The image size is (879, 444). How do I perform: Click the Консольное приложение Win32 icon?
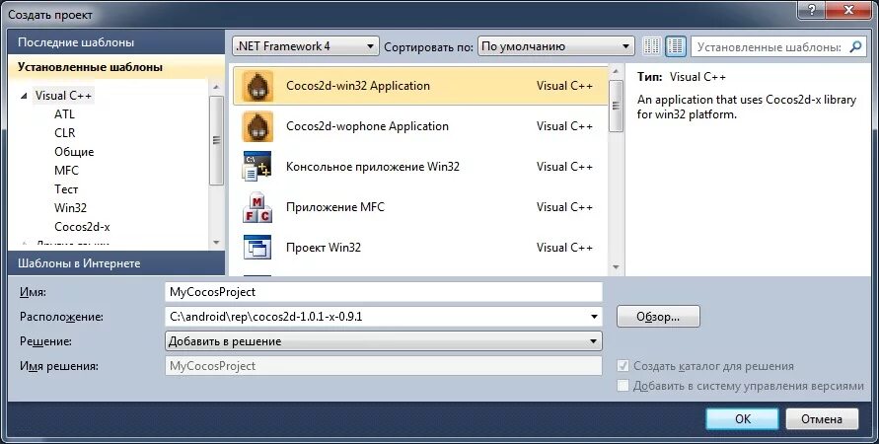257,167
